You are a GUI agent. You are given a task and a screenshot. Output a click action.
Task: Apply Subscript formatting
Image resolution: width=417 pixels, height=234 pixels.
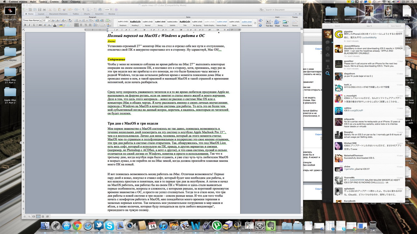[49, 25]
